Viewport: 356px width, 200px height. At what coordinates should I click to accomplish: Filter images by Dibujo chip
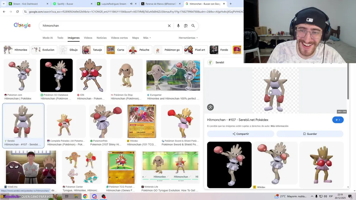point(70,50)
